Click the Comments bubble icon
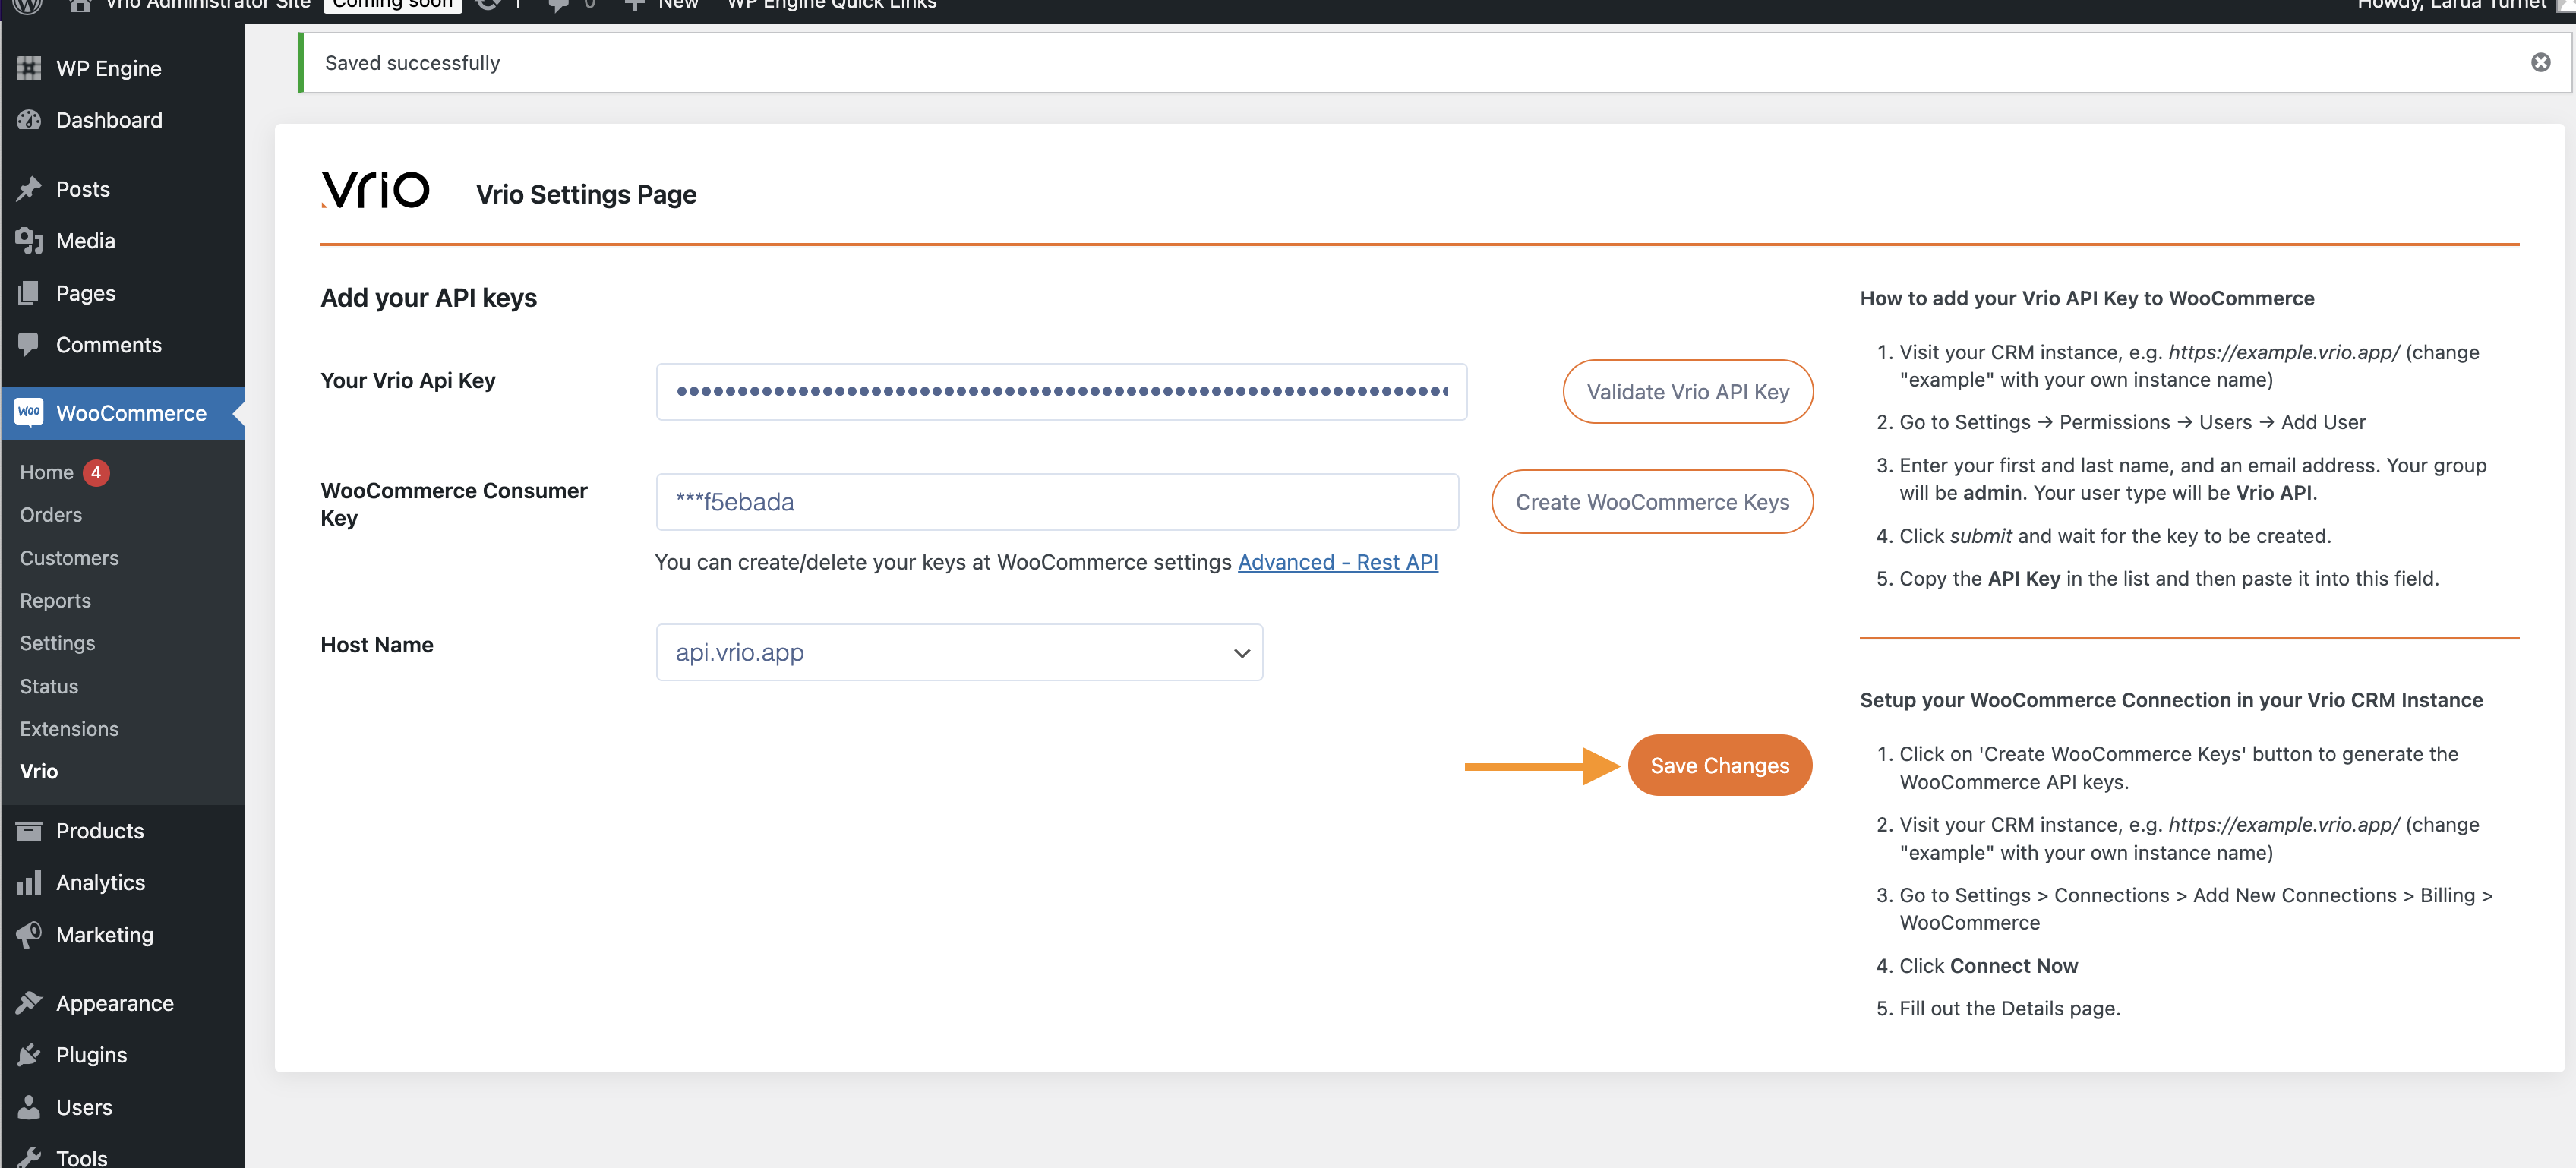This screenshot has width=2576, height=1168. (x=29, y=345)
